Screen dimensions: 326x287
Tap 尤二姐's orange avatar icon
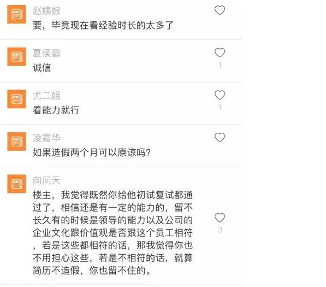tap(16, 99)
